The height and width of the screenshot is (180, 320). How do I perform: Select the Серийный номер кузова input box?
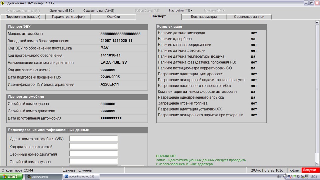(93, 161)
